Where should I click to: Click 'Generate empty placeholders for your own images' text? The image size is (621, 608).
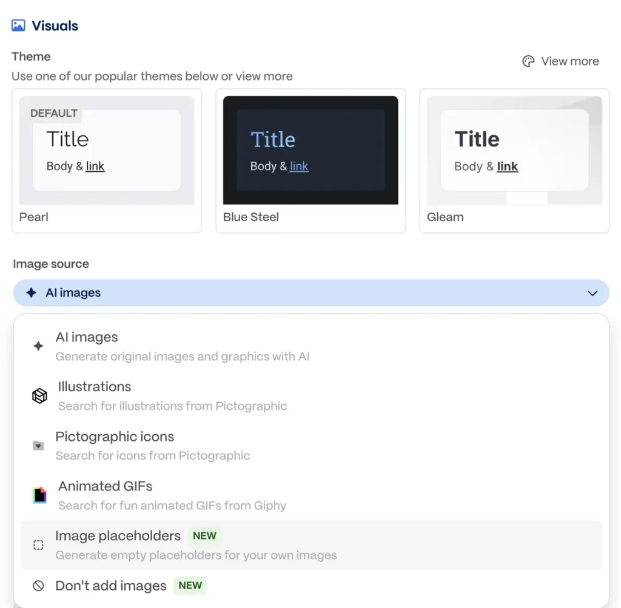tap(196, 555)
